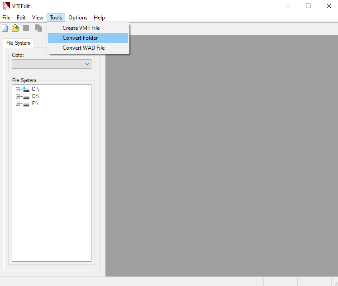Viewport: 338px width, 286px height.
Task: Expand the C:\ drive node
Action: click(x=18, y=89)
